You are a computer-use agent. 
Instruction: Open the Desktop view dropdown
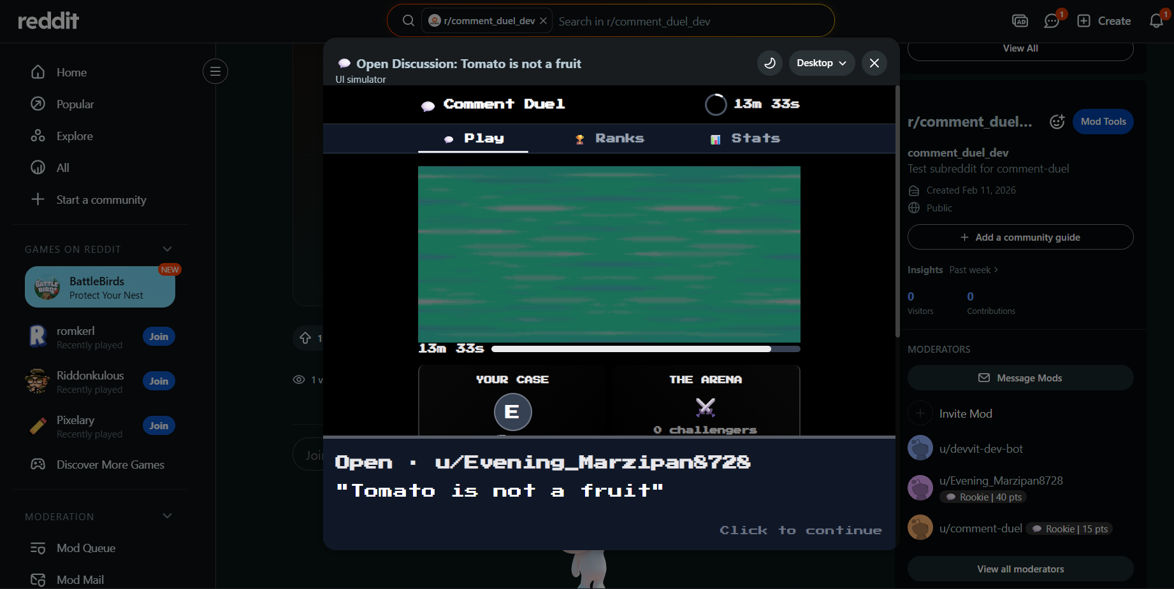coord(822,63)
